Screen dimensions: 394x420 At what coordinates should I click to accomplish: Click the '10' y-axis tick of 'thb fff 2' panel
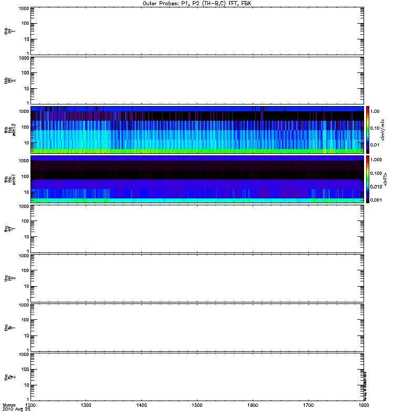27,89
